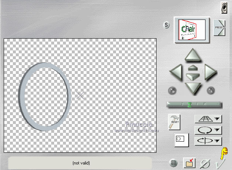
Task: Click the round S button
Action: click(166, 25)
